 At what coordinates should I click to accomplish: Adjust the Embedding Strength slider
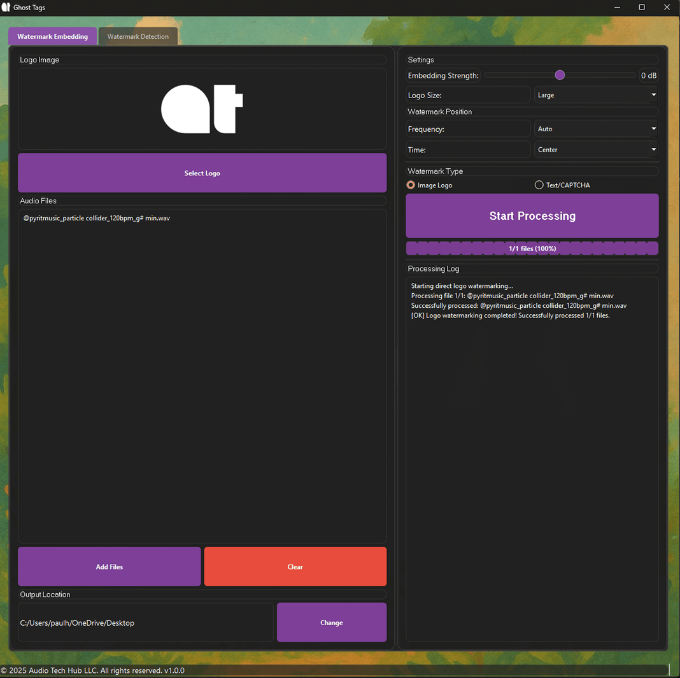pyautogui.click(x=560, y=75)
